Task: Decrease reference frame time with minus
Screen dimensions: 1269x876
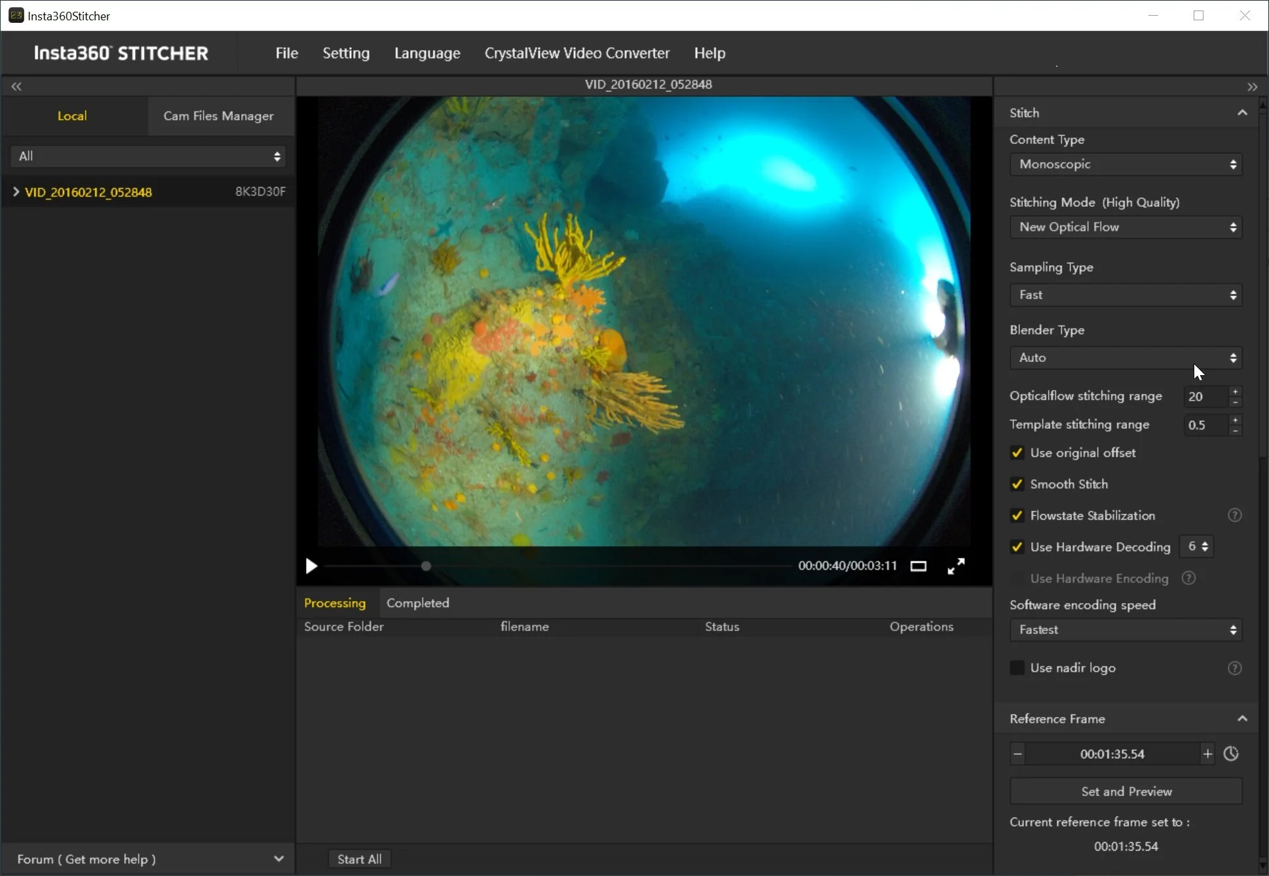Action: (1017, 754)
